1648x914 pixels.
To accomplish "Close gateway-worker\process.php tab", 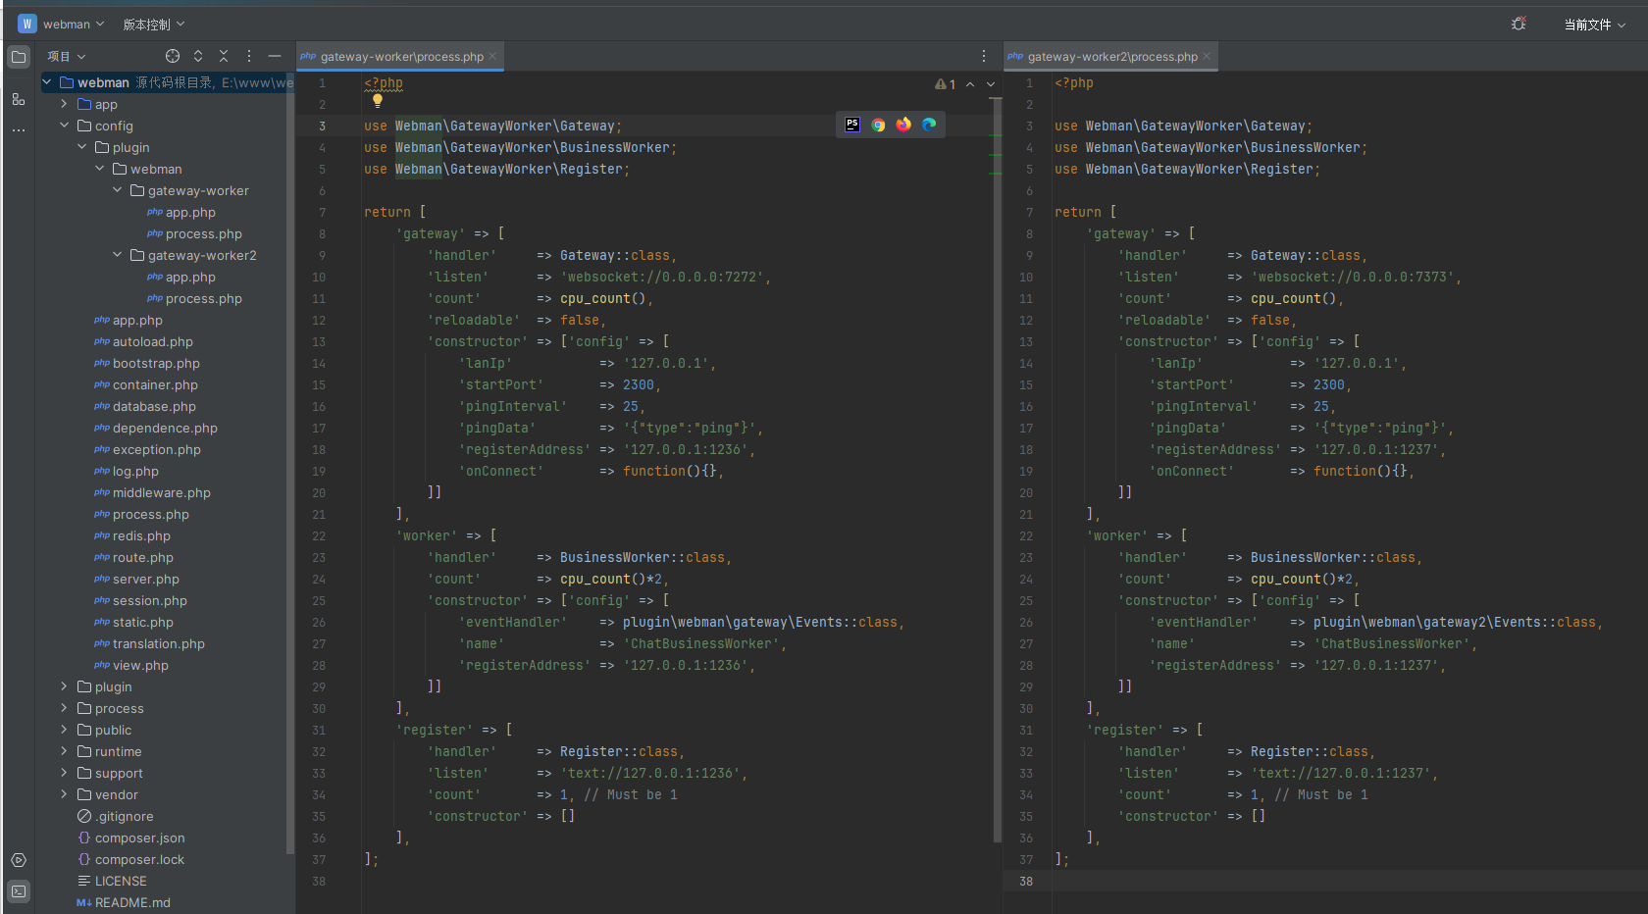I will click(x=492, y=56).
